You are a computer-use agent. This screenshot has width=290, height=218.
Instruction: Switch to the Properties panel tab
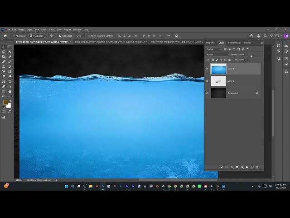coord(211,43)
